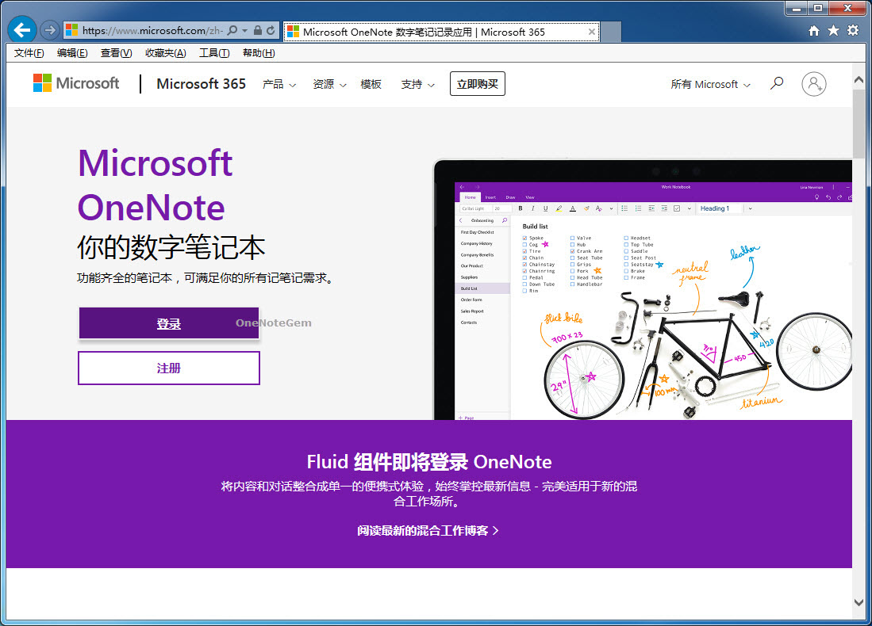Viewport: 872px width, 626px height.
Task: Open the 收藏夹(A) menu
Action: [x=165, y=53]
